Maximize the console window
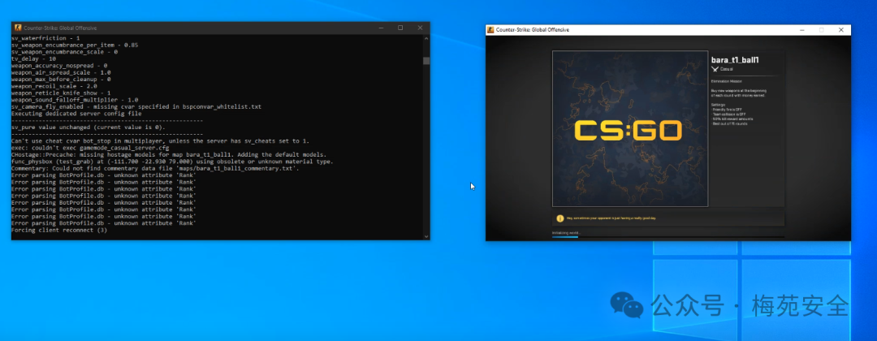877x341 pixels. [x=400, y=28]
